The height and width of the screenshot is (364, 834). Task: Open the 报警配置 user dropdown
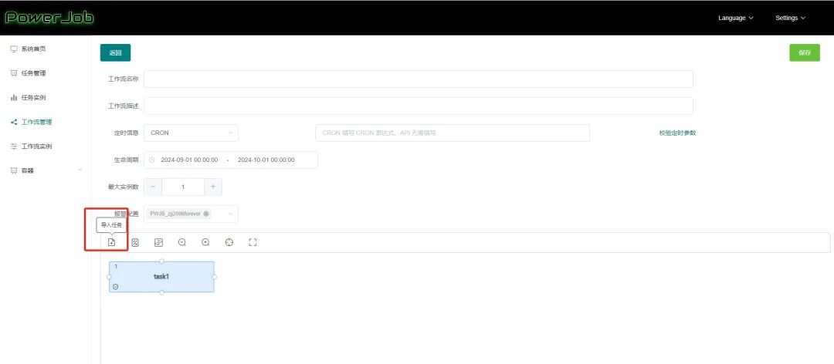coord(191,214)
